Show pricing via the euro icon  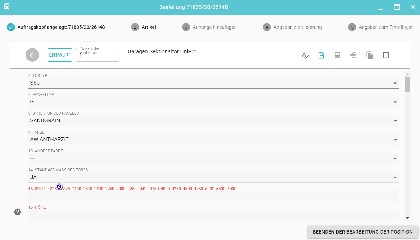353,55
